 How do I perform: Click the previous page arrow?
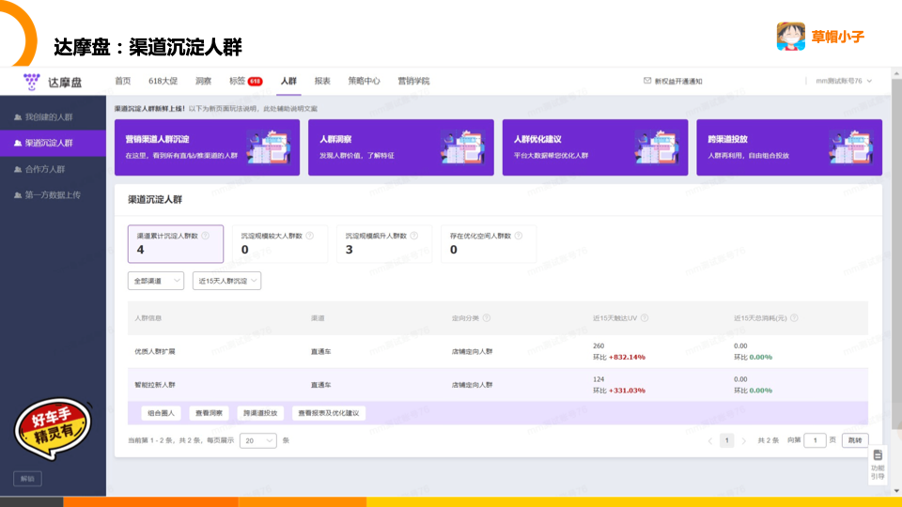(x=710, y=441)
